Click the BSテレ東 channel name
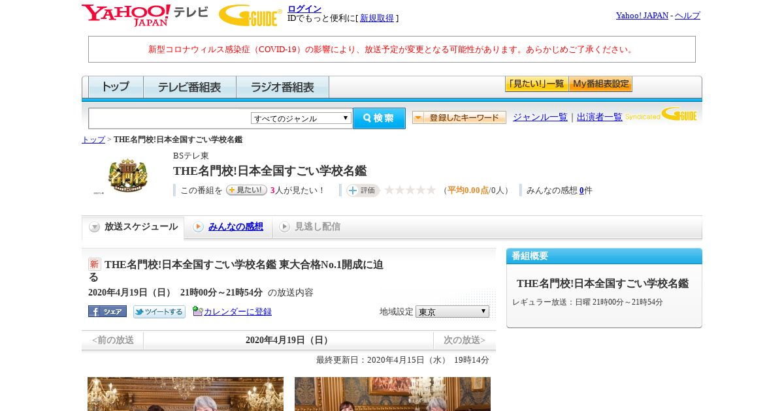Viewport: 784px width, 411px height. 191,155
